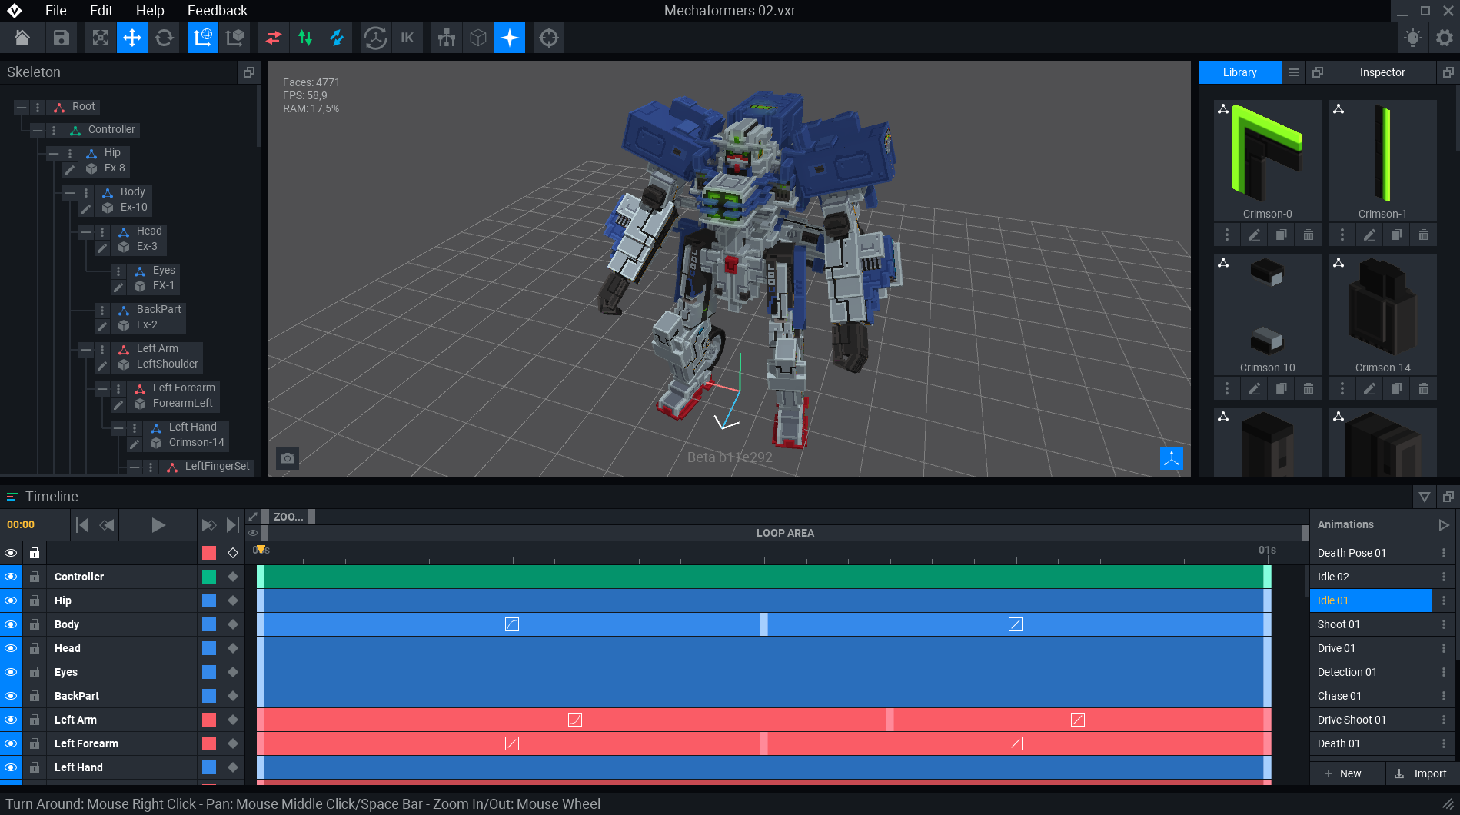The width and height of the screenshot is (1460, 815).
Task: Click the Controller track green color swatch
Action: point(209,577)
